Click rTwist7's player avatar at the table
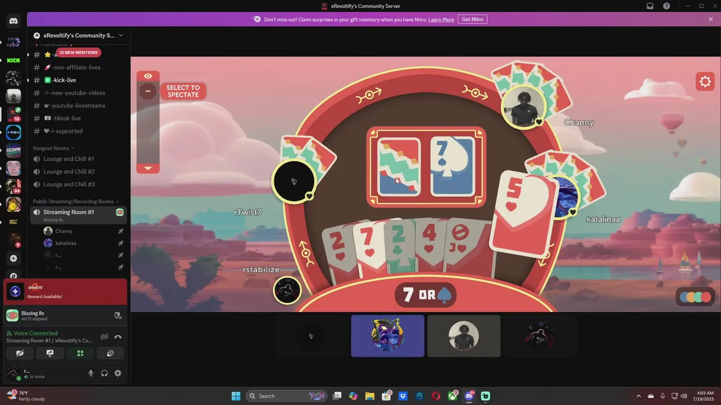Screen dimensions: 721x405 [x=293, y=181]
